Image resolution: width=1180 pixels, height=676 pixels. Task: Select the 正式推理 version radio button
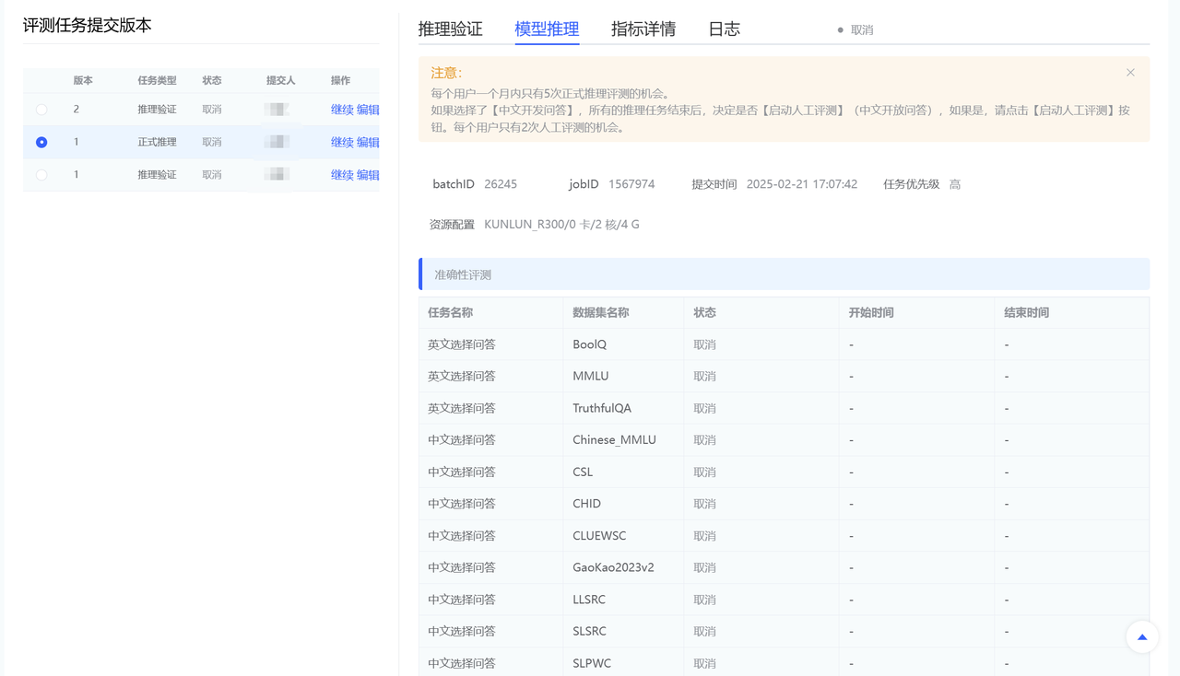tap(41, 142)
